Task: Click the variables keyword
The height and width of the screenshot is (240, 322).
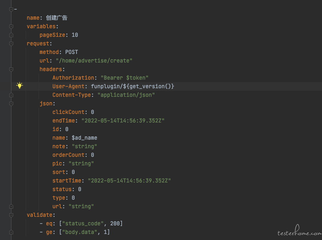Action: [x=41, y=26]
